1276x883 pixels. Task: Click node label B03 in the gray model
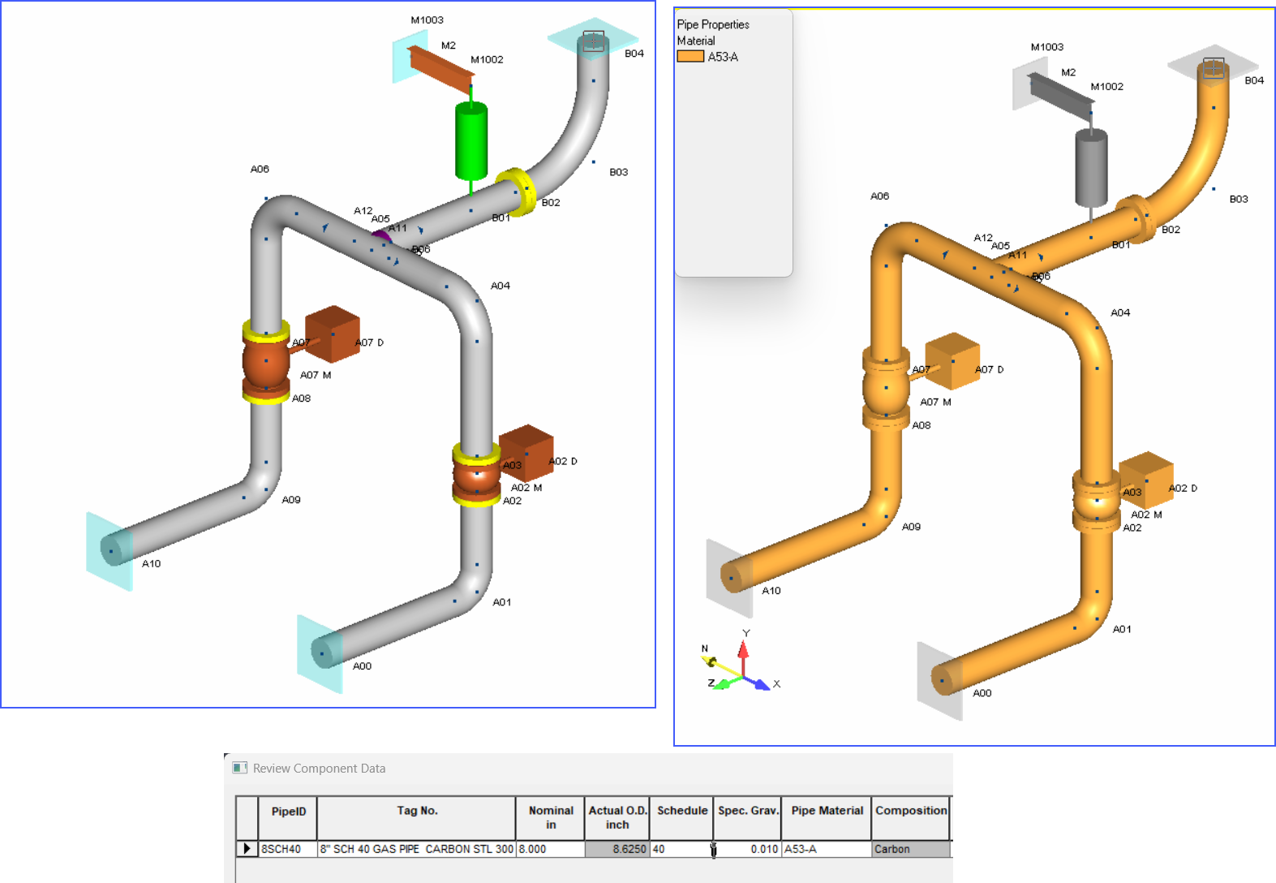pos(619,172)
